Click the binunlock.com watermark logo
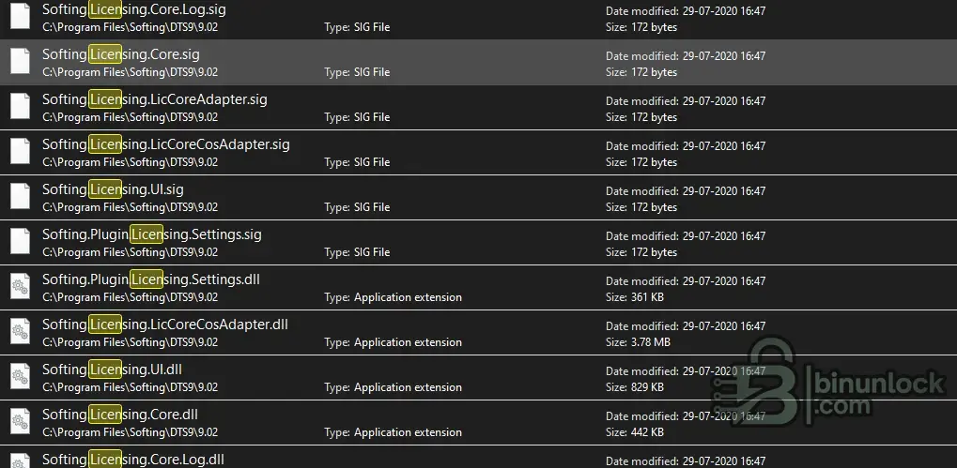 (829, 383)
